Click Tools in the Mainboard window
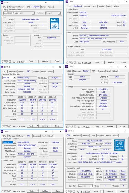The width and height of the screenshot is (129, 193). 97,62
